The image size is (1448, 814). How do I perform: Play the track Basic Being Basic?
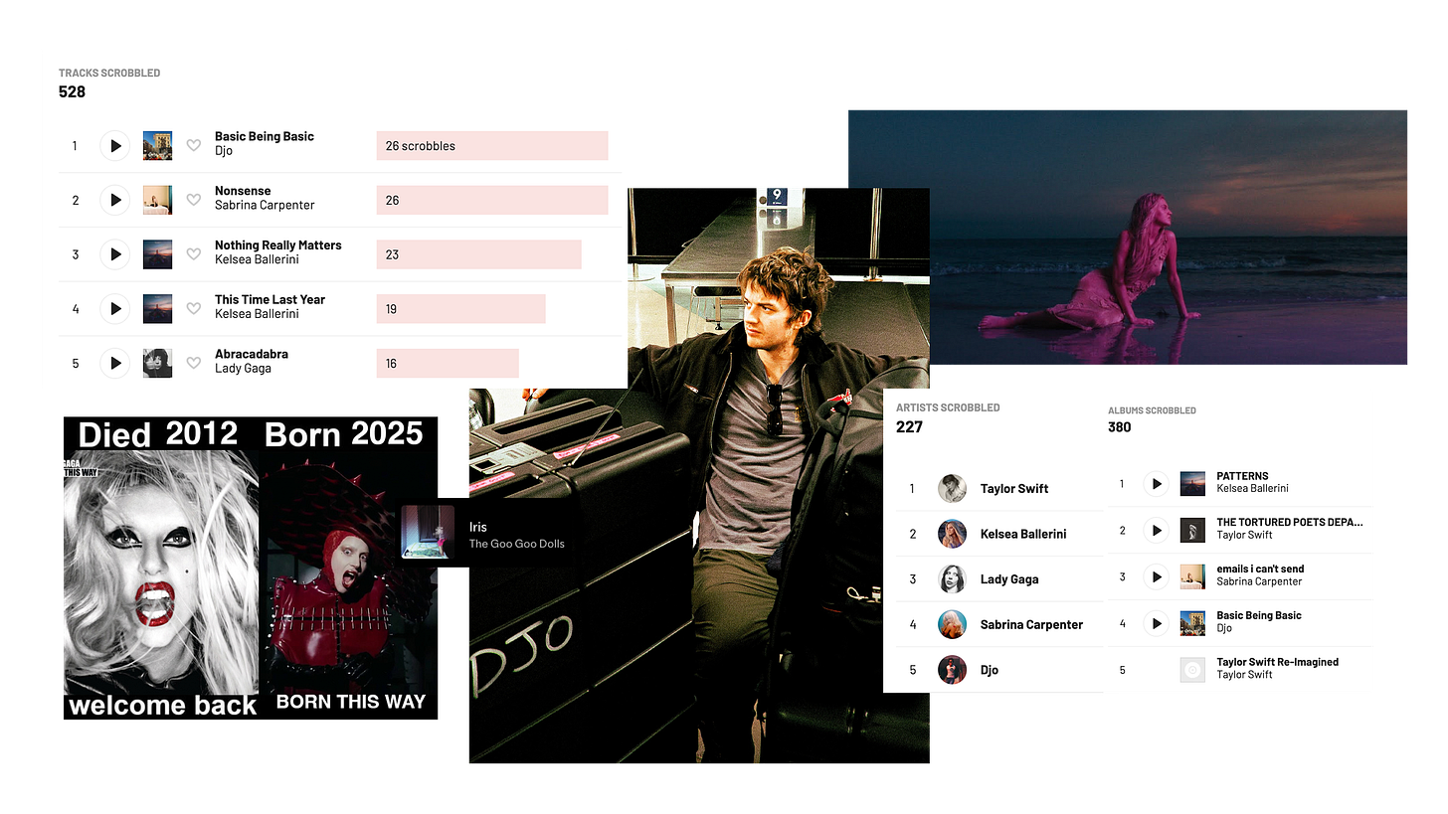pyautogui.click(x=115, y=146)
